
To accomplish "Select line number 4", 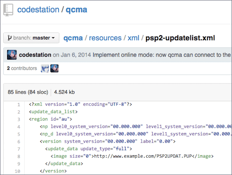I will point(18,127).
